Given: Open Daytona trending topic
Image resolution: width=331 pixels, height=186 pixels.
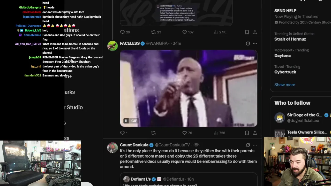Looking at the screenshot, I should [x=282, y=56].
